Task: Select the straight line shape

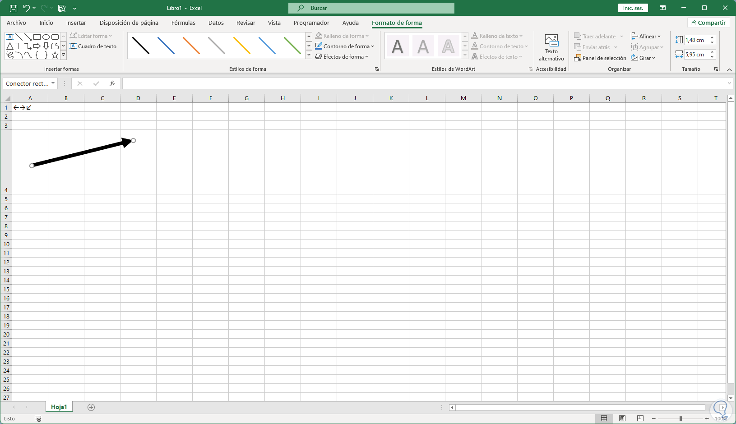Action: coord(19,37)
